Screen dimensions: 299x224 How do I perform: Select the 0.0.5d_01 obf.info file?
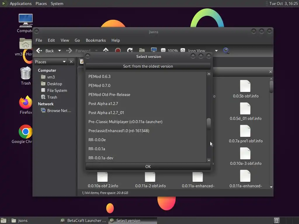tap(245, 112)
